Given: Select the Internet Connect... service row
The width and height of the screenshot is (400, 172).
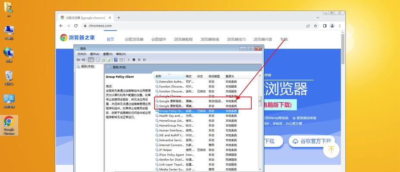Looking at the screenshot, I should pyautogui.click(x=196, y=145).
